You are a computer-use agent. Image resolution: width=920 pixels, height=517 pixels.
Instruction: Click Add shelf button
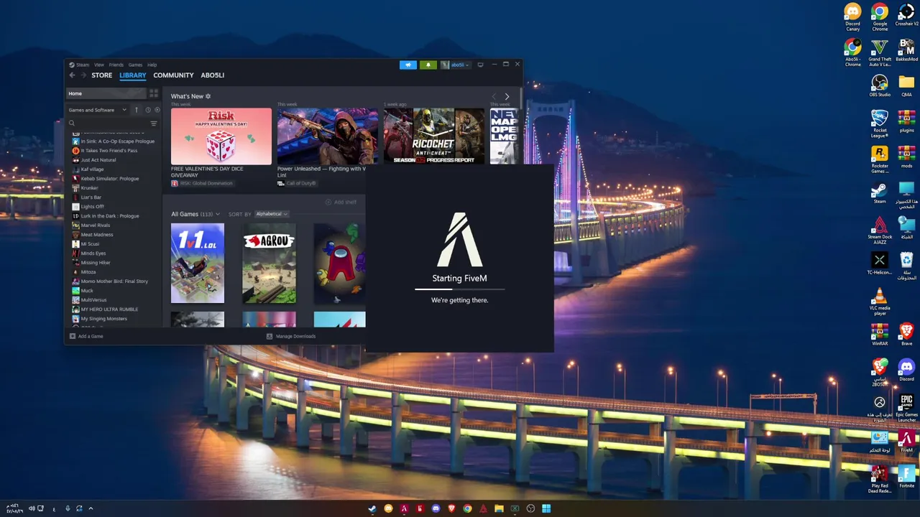pyautogui.click(x=341, y=202)
